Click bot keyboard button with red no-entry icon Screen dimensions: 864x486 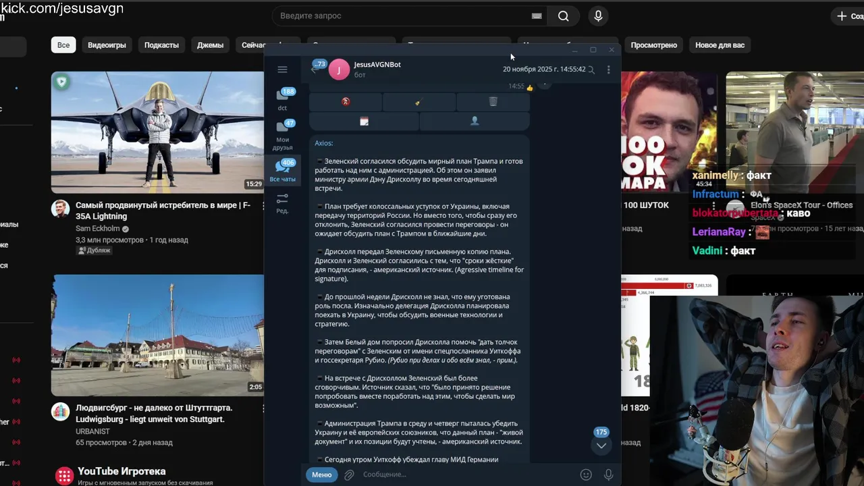[346, 102]
